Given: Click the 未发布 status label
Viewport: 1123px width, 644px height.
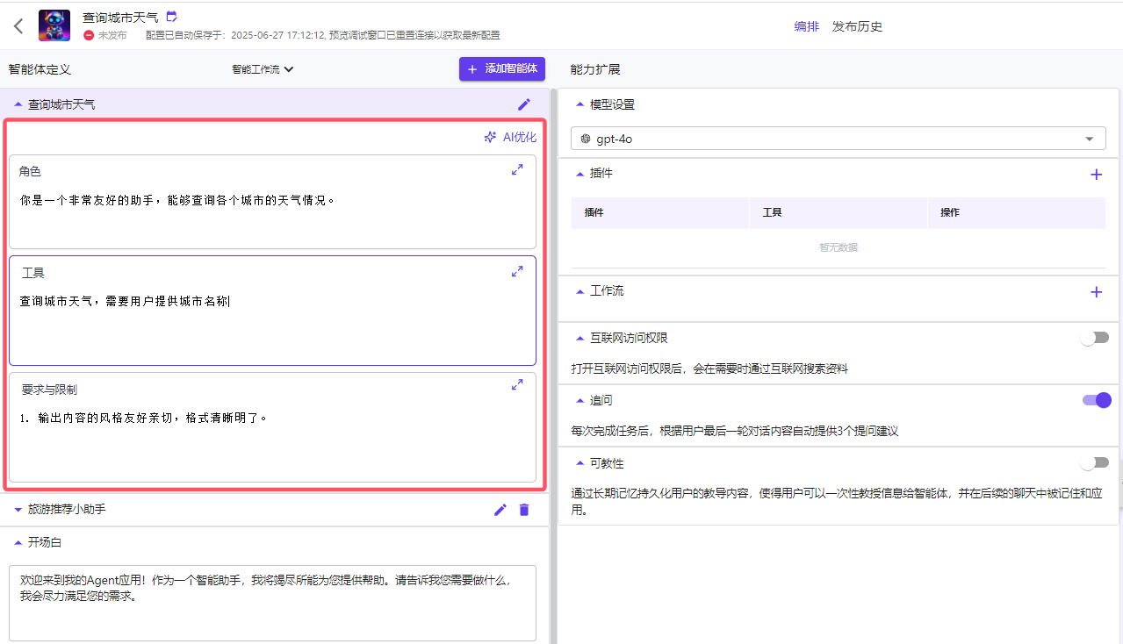Looking at the screenshot, I should [112, 35].
